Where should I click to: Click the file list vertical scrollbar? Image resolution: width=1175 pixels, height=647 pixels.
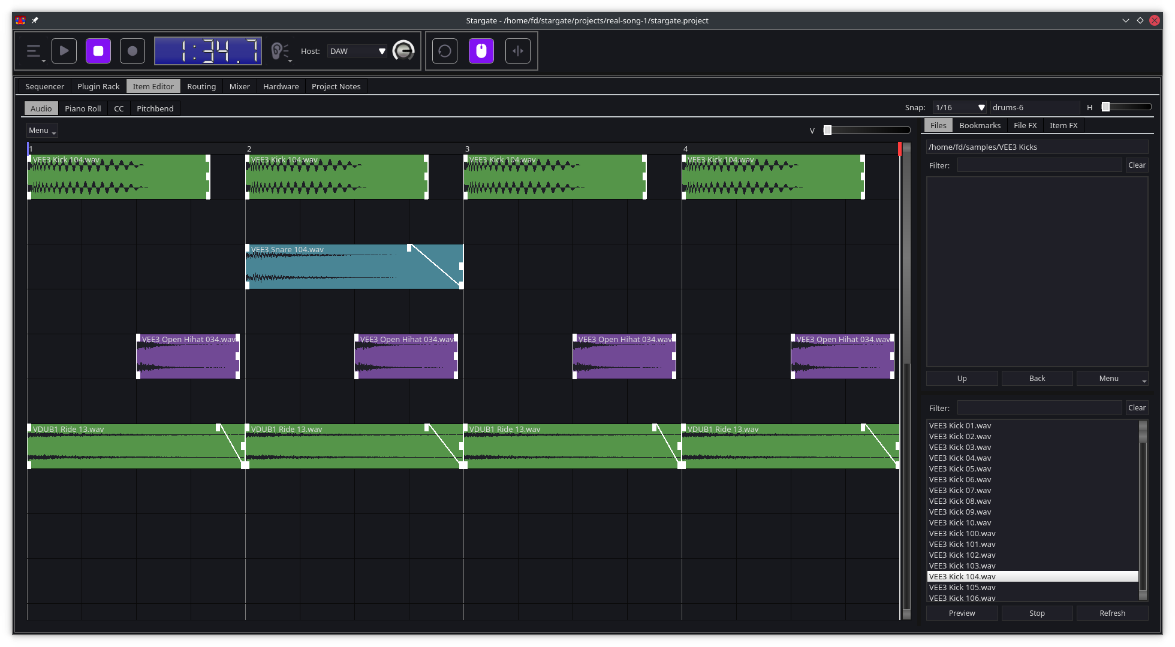click(1143, 510)
